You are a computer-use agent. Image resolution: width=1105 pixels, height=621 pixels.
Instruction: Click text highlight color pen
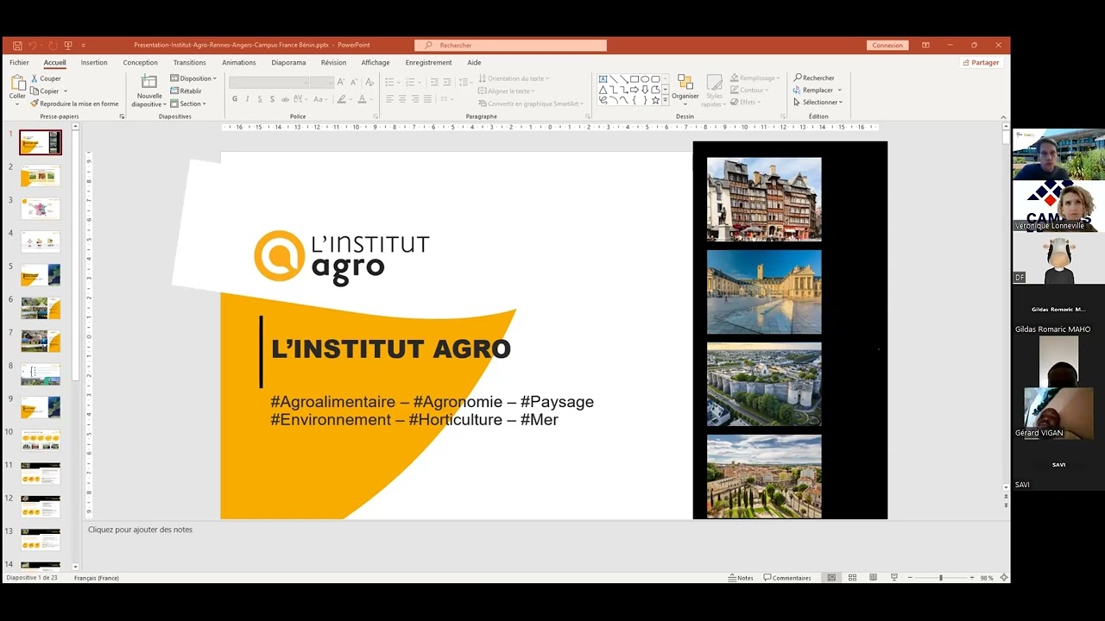tap(341, 99)
